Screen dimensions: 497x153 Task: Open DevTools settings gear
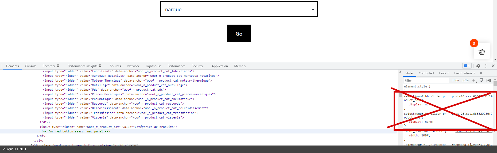click(x=478, y=66)
